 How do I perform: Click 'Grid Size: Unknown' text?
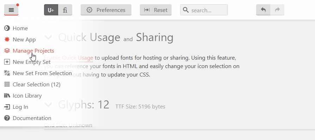point(68,125)
